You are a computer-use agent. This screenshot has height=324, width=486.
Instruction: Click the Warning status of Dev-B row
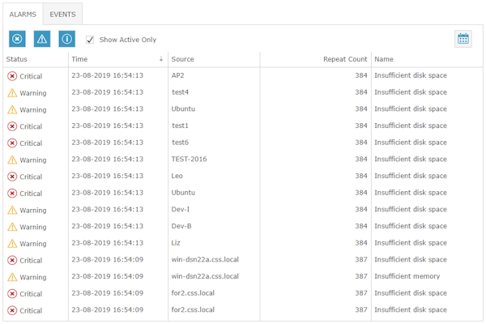pyautogui.click(x=33, y=227)
